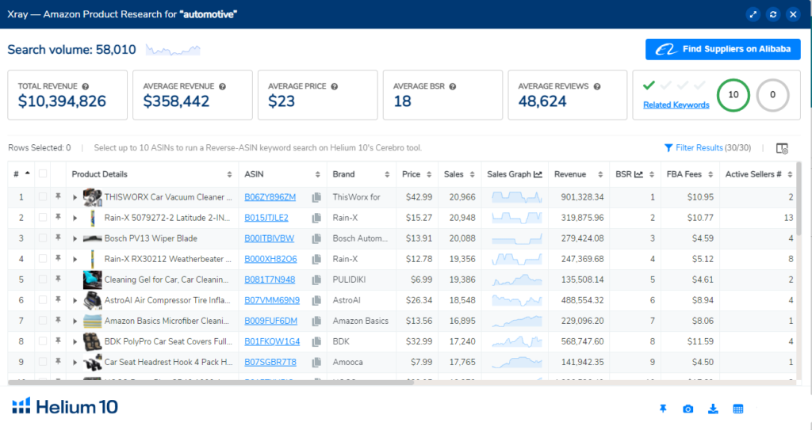Open the Related Keywords link
Viewport: 812px width, 430px height.
click(676, 105)
